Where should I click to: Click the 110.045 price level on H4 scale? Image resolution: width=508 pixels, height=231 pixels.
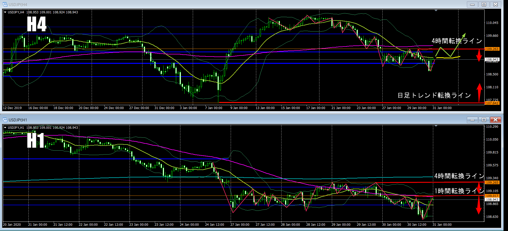tap(492, 23)
